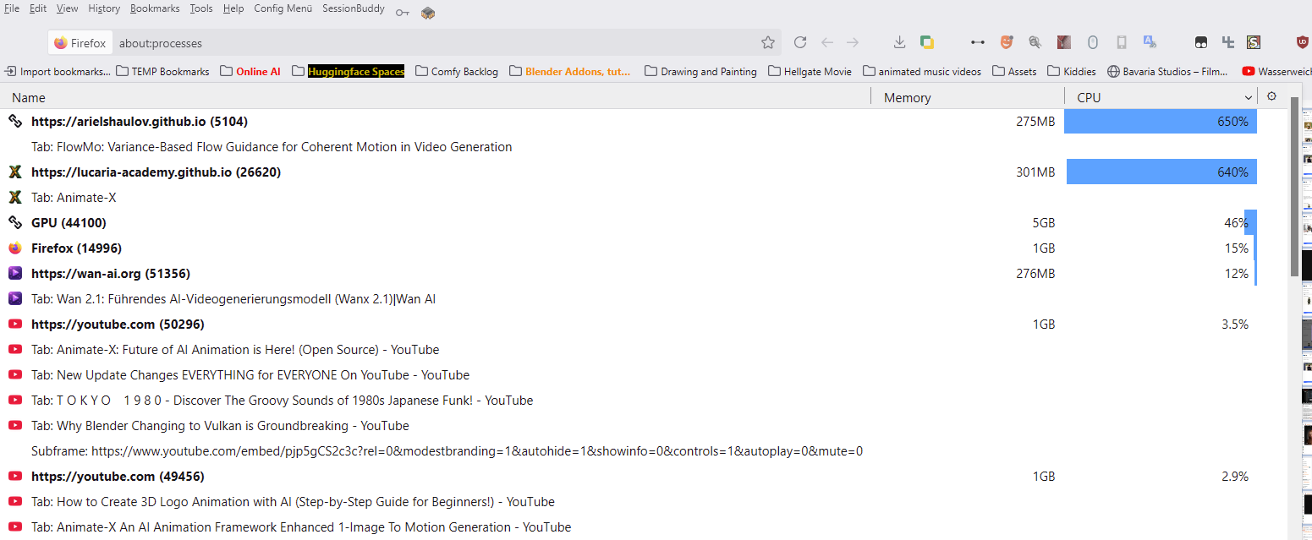
Task: Open the Comfy Backlog bookmarks folder
Action: [457, 72]
